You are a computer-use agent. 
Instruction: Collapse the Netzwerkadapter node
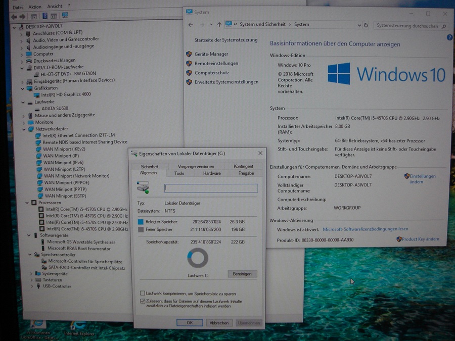(24, 129)
